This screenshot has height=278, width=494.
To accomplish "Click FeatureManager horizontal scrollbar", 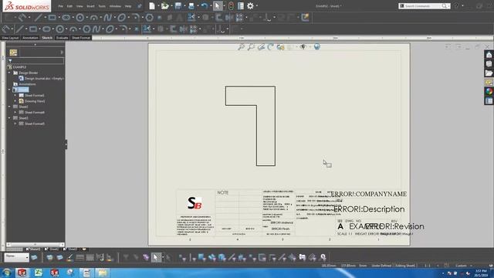I will (x=35, y=244).
